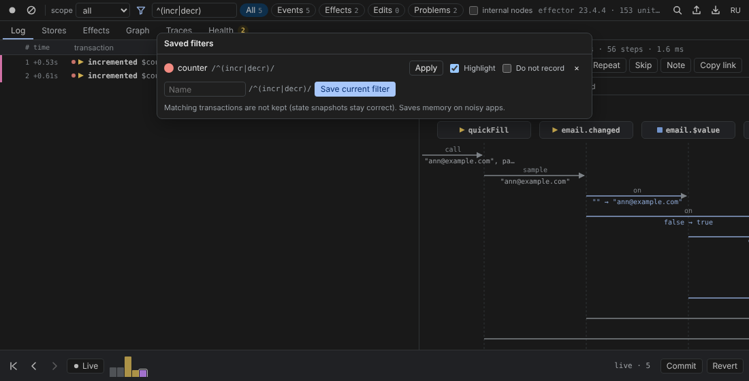Select the email.$value node header
Screen dimensions: 749x381
688,130
